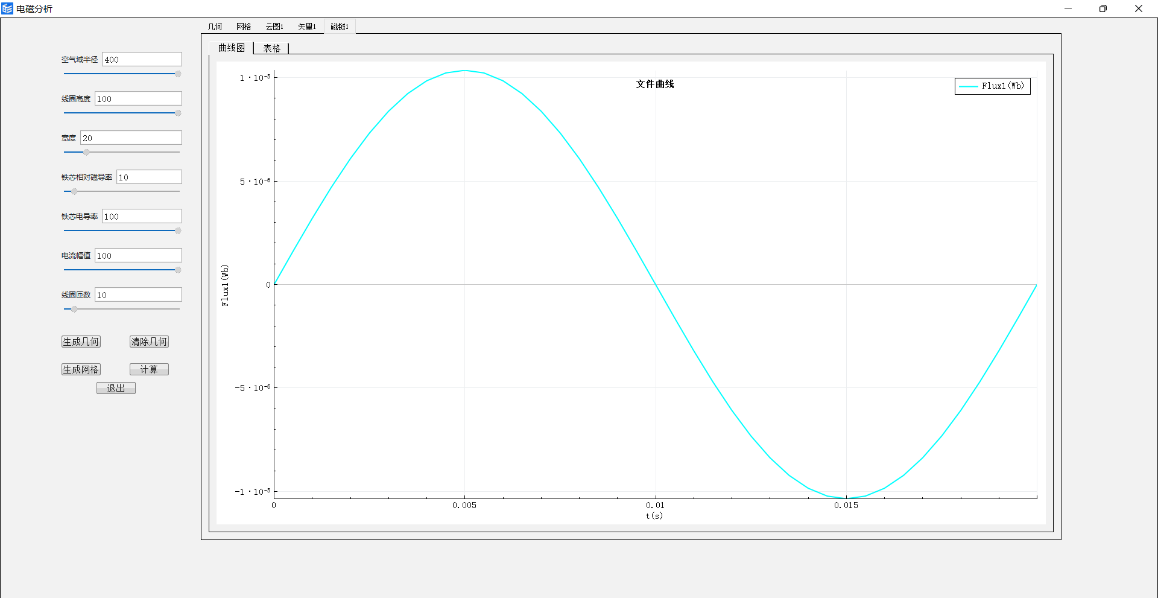Switch to the 曲线图 sub-tab
1158x598 pixels.
232,48
